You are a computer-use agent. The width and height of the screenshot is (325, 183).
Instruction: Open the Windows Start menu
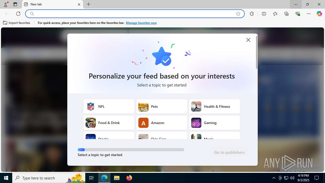point(6,178)
